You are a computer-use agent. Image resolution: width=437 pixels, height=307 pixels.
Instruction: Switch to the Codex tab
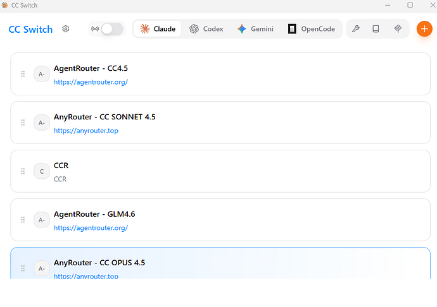[x=206, y=29]
